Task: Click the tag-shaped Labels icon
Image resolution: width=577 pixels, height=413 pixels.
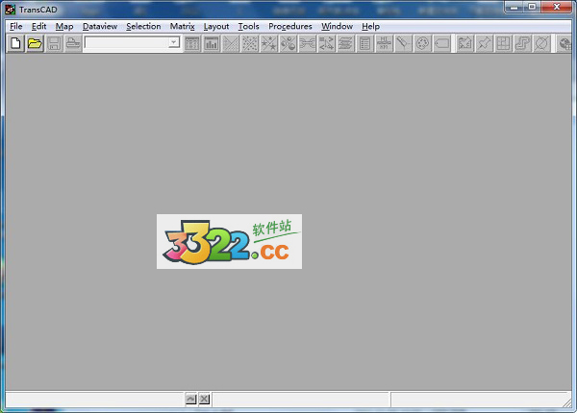Action: click(x=441, y=44)
